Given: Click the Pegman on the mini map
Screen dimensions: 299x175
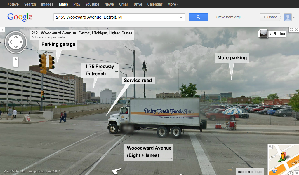Looking at the screenshot, I should [x=283, y=156].
